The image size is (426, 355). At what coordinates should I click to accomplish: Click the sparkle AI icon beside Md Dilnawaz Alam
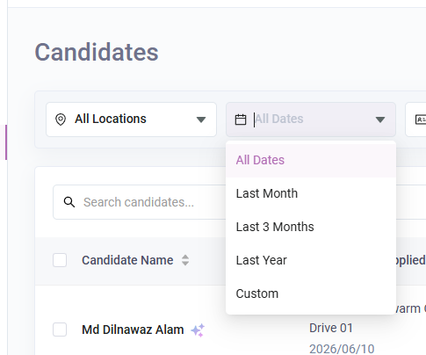click(x=198, y=330)
